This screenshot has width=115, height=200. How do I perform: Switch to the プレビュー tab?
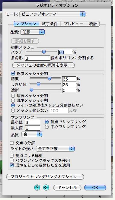tap(73, 24)
